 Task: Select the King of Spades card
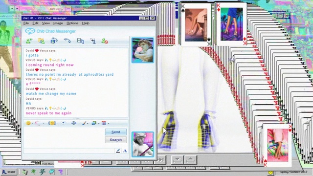tap(196, 25)
